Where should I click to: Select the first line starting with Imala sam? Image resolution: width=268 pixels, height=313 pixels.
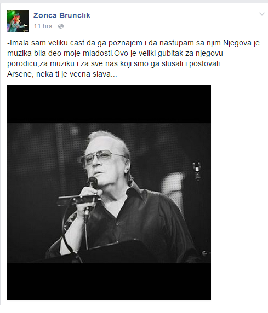[x=133, y=43]
